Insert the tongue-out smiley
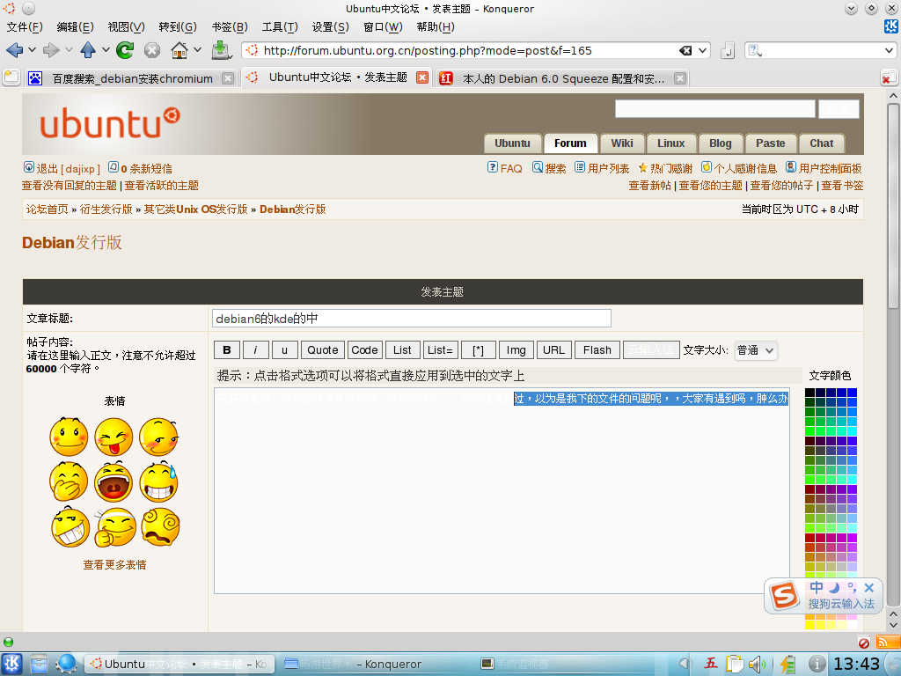This screenshot has height=676, width=901. (x=114, y=437)
